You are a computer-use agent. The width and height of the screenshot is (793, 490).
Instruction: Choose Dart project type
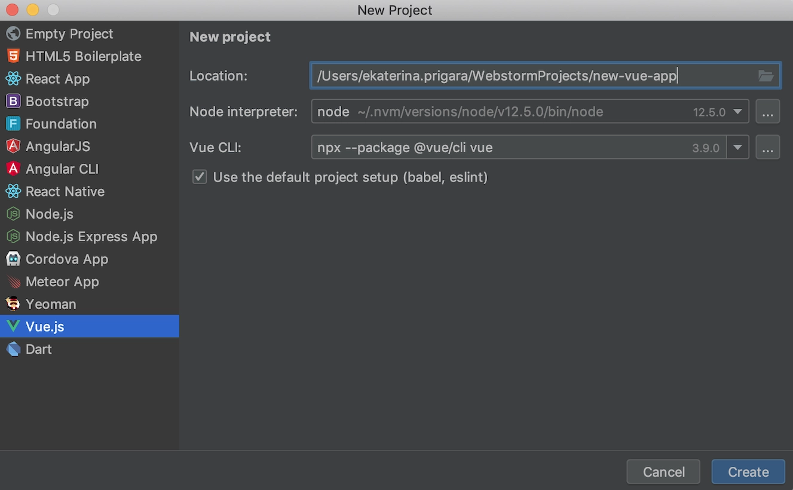click(90, 349)
